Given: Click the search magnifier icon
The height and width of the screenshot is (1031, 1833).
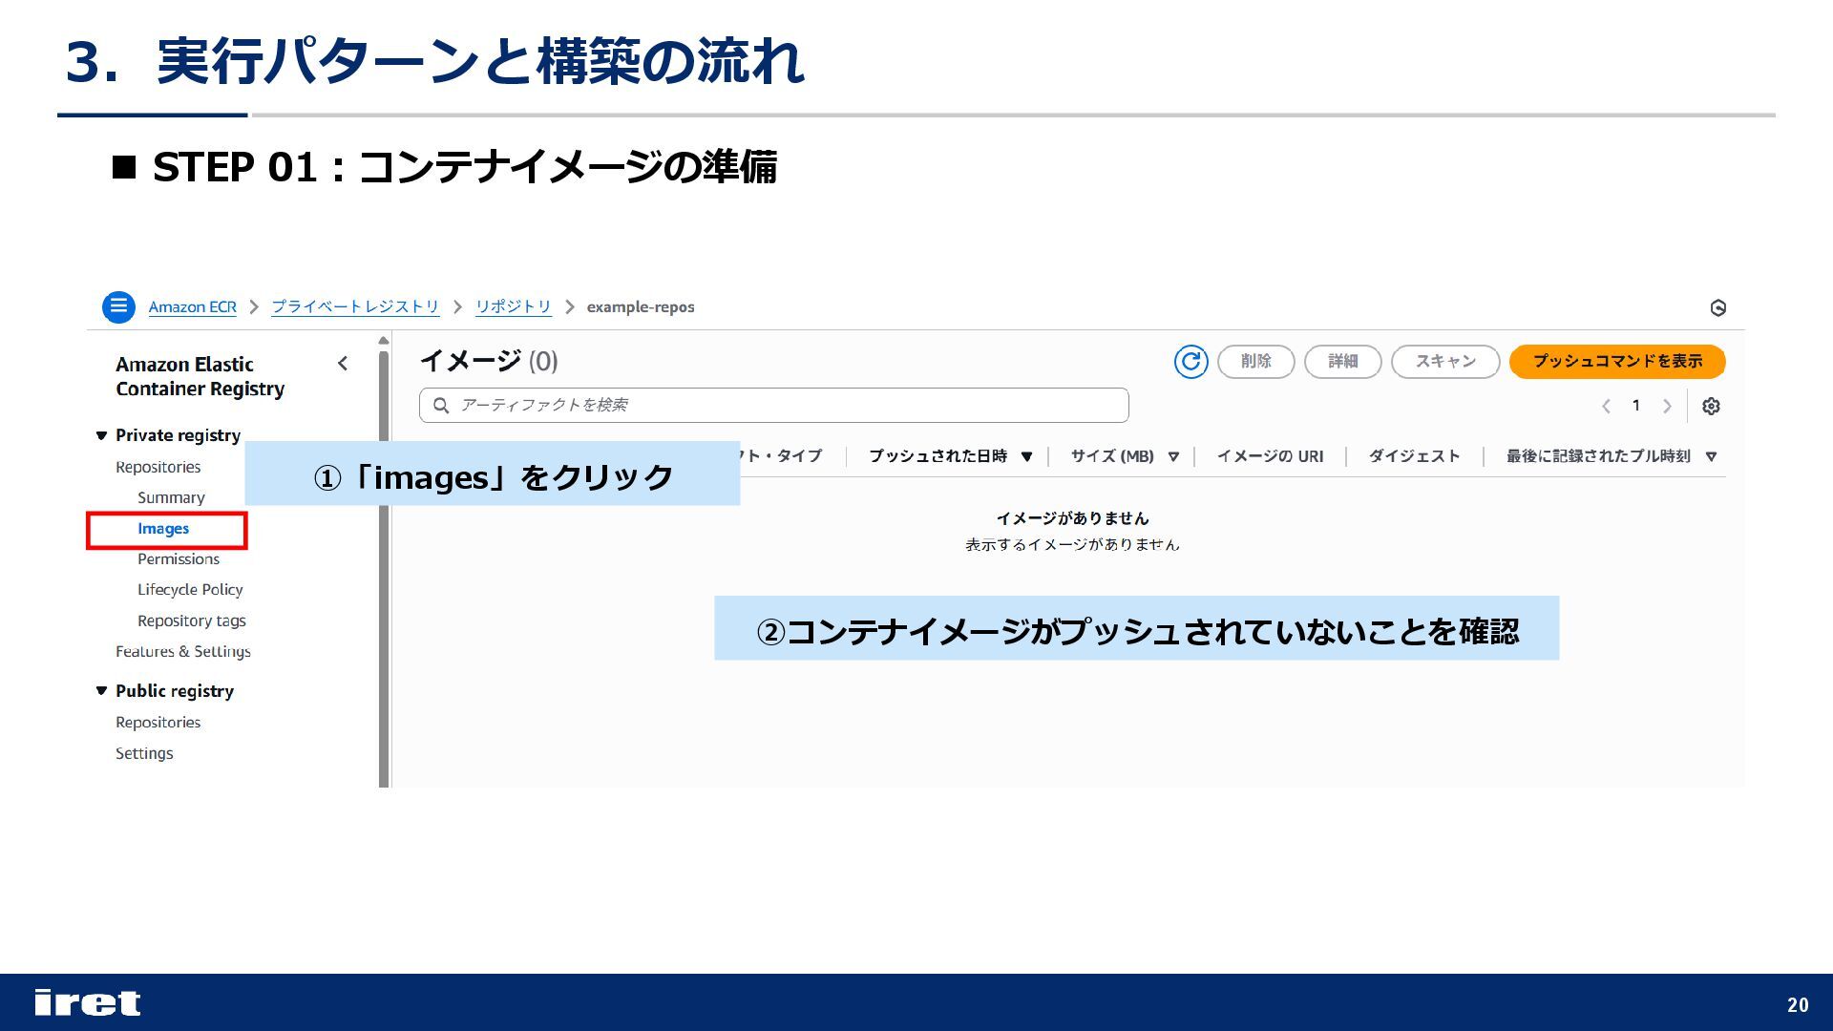Looking at the screenshot, I should click(x=441, y=406).
